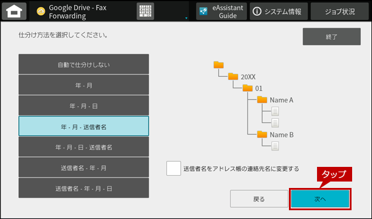Screen dimensions: 372x219
Task: Open システム情報 (system information)
Action: point(278,11)
